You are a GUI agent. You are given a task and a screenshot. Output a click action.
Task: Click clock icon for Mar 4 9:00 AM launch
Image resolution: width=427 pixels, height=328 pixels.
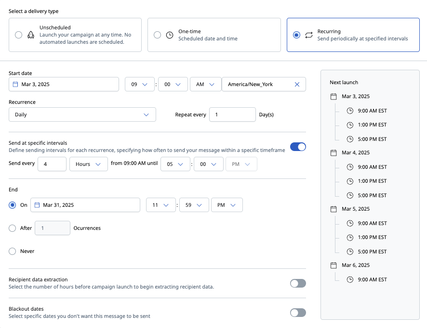(350, 167)
